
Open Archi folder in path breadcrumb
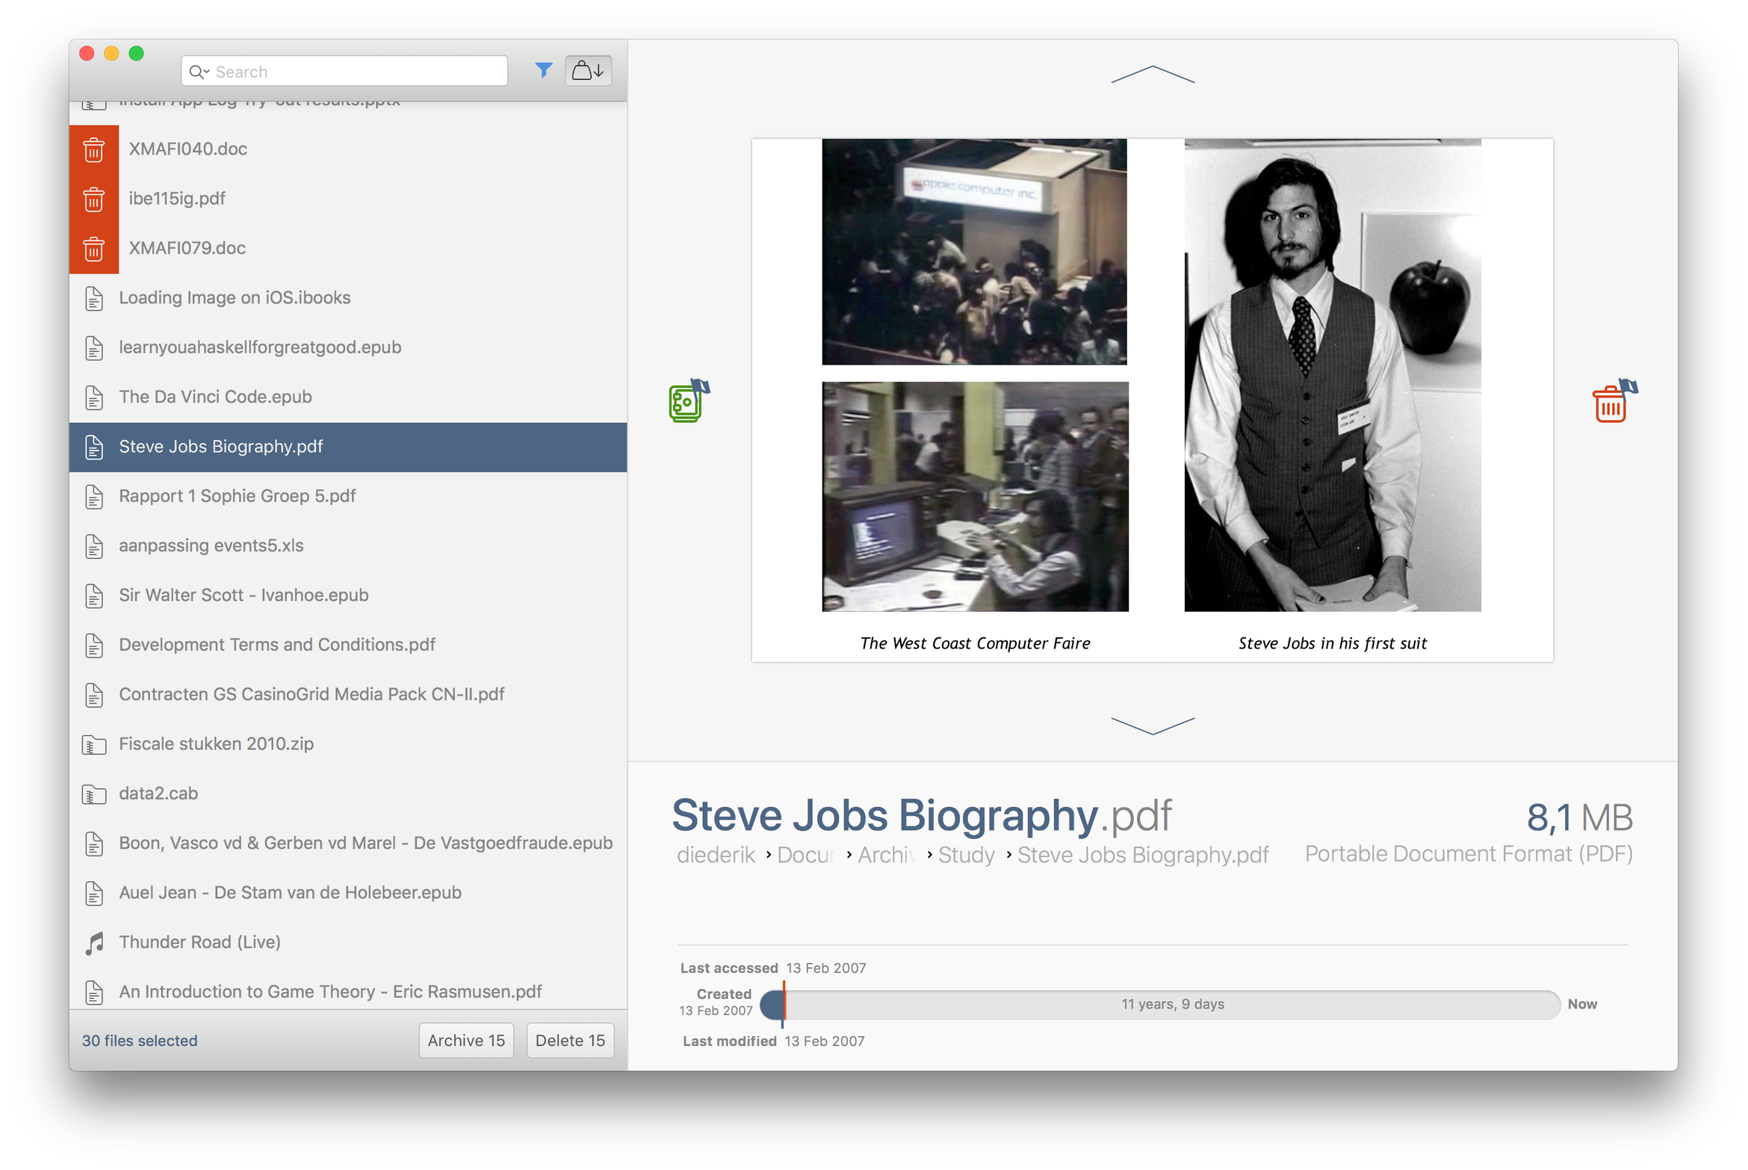[x=886, y=854]
